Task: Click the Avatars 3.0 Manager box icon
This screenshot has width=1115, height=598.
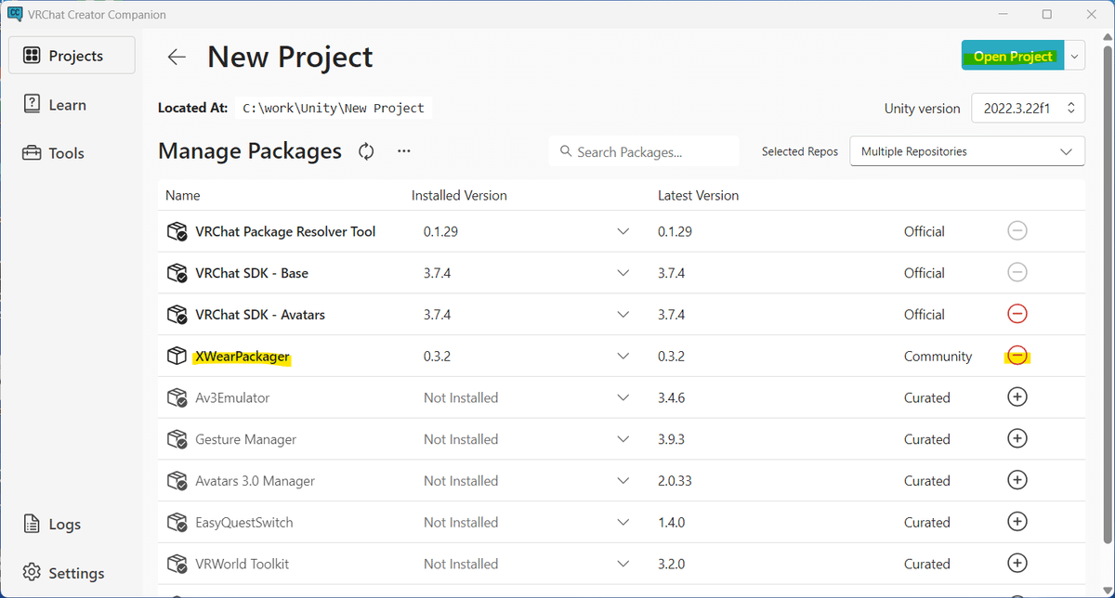Action: pos(177,481)
